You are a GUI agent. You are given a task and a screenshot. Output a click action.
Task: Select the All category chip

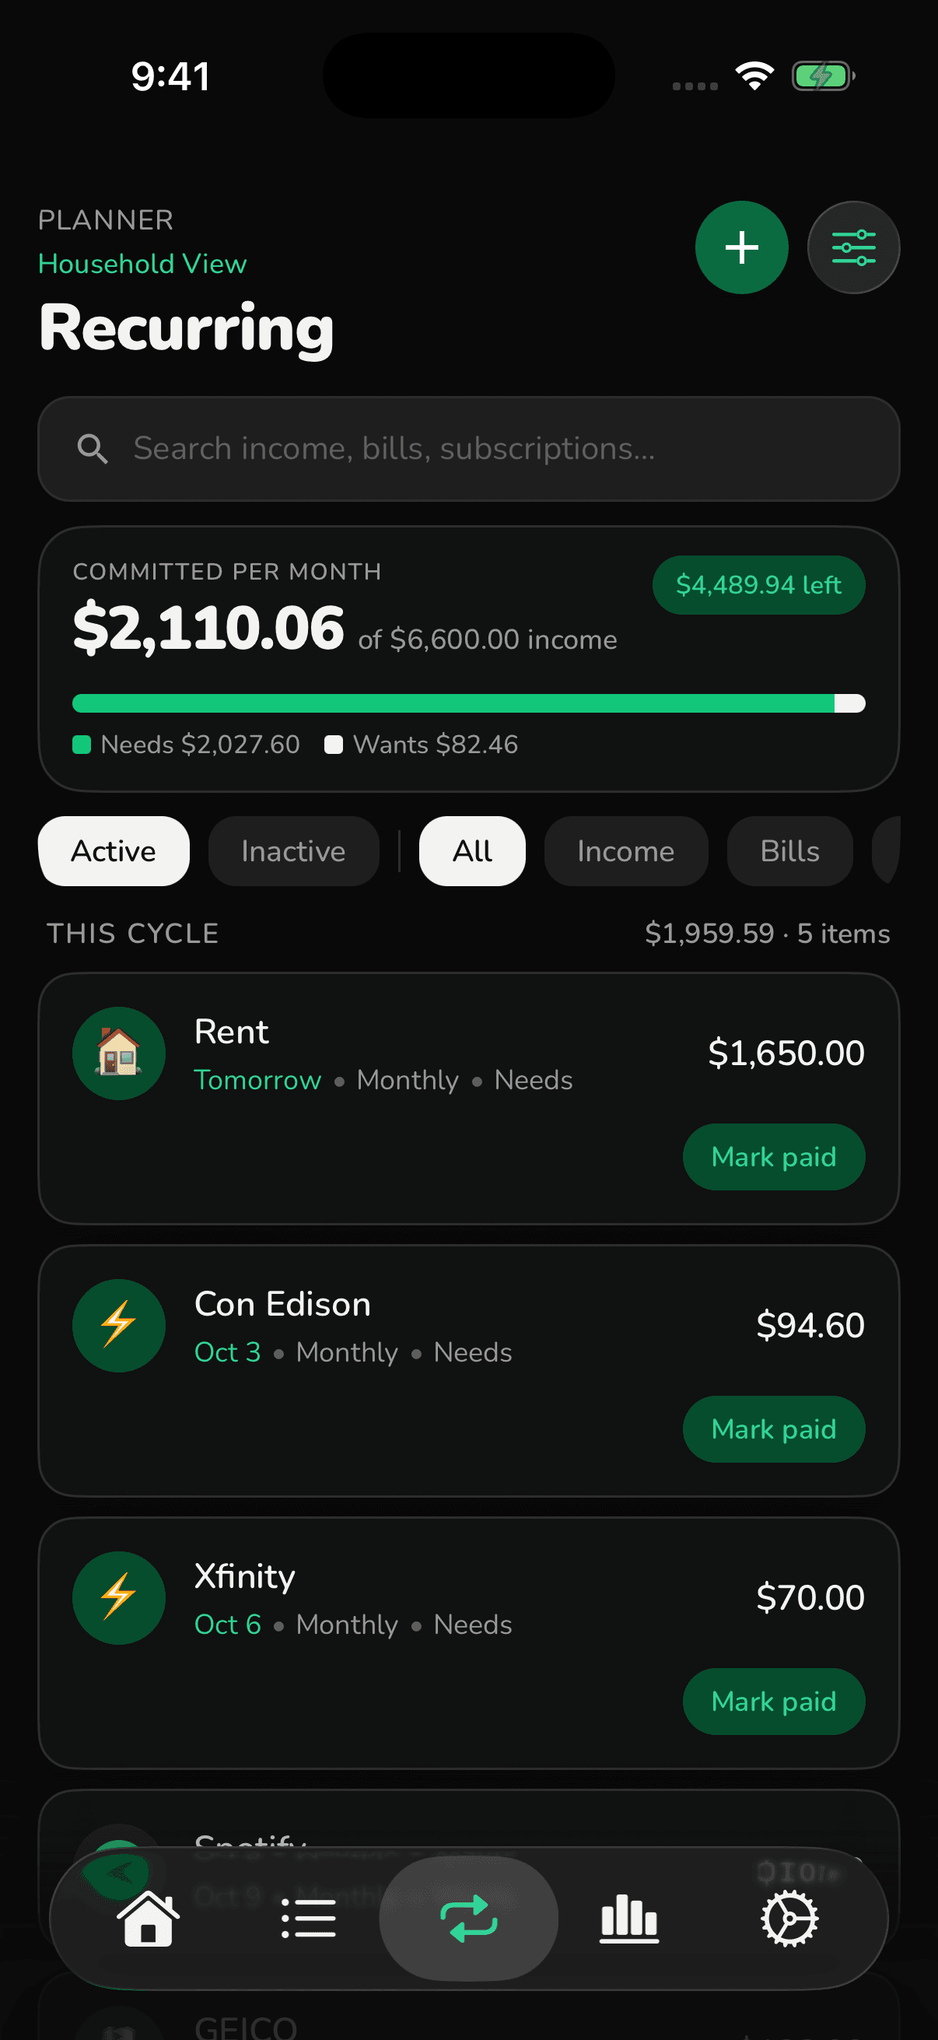pyautogui.click(x=473, y=850)
